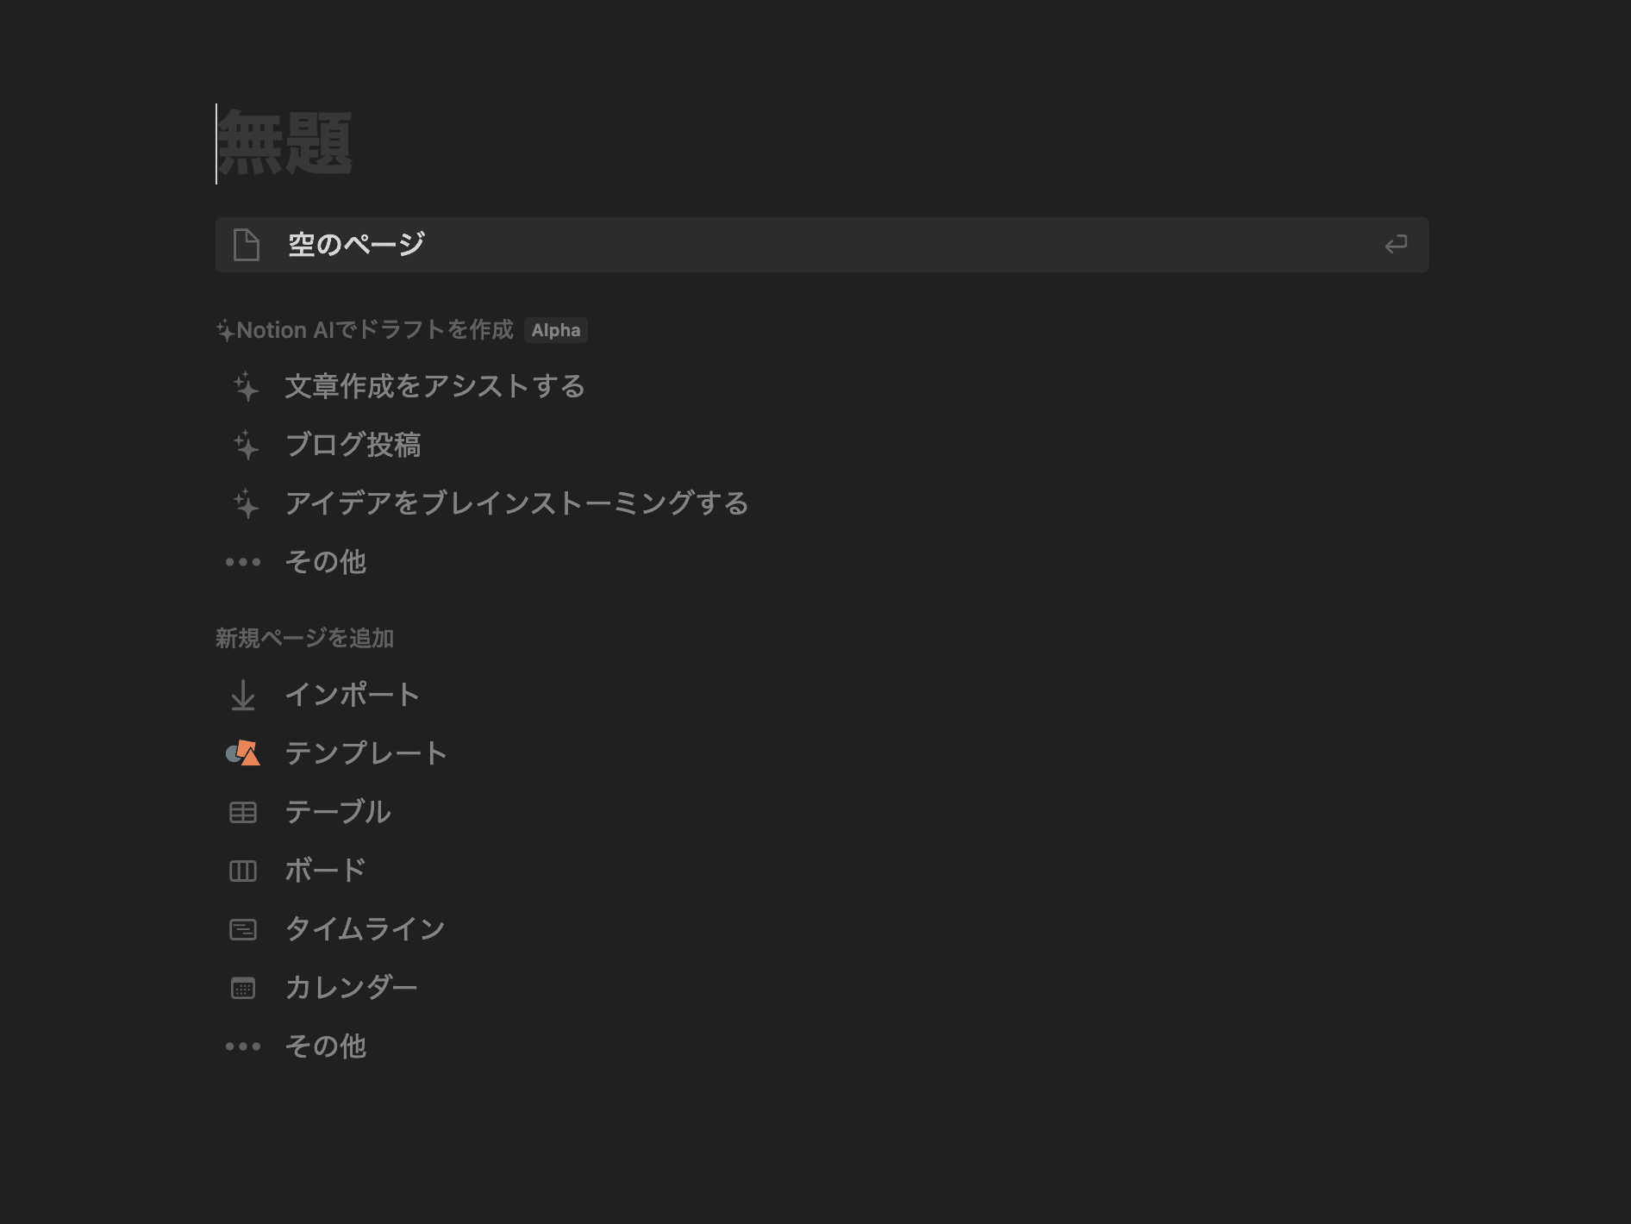
Task: Click the blank page document icon
Action: pos(246,244)
